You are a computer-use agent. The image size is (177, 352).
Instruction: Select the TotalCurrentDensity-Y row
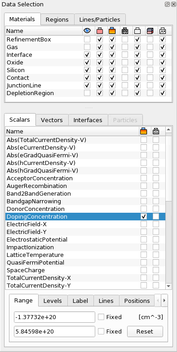[85, 286]
